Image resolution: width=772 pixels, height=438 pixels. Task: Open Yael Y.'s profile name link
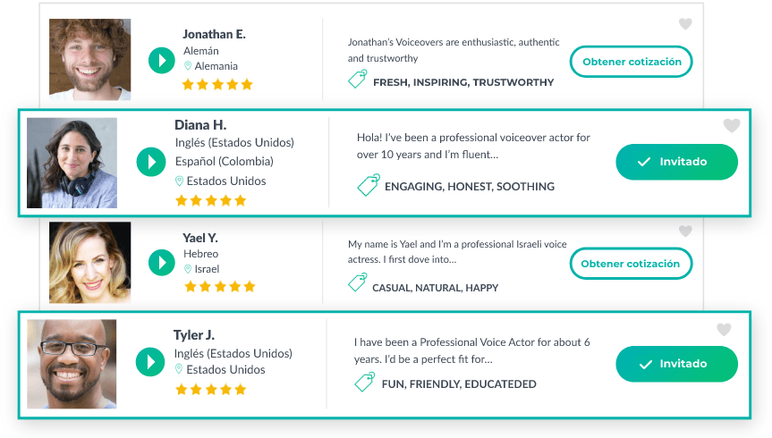pyautogui.click(x=200, y=238)
